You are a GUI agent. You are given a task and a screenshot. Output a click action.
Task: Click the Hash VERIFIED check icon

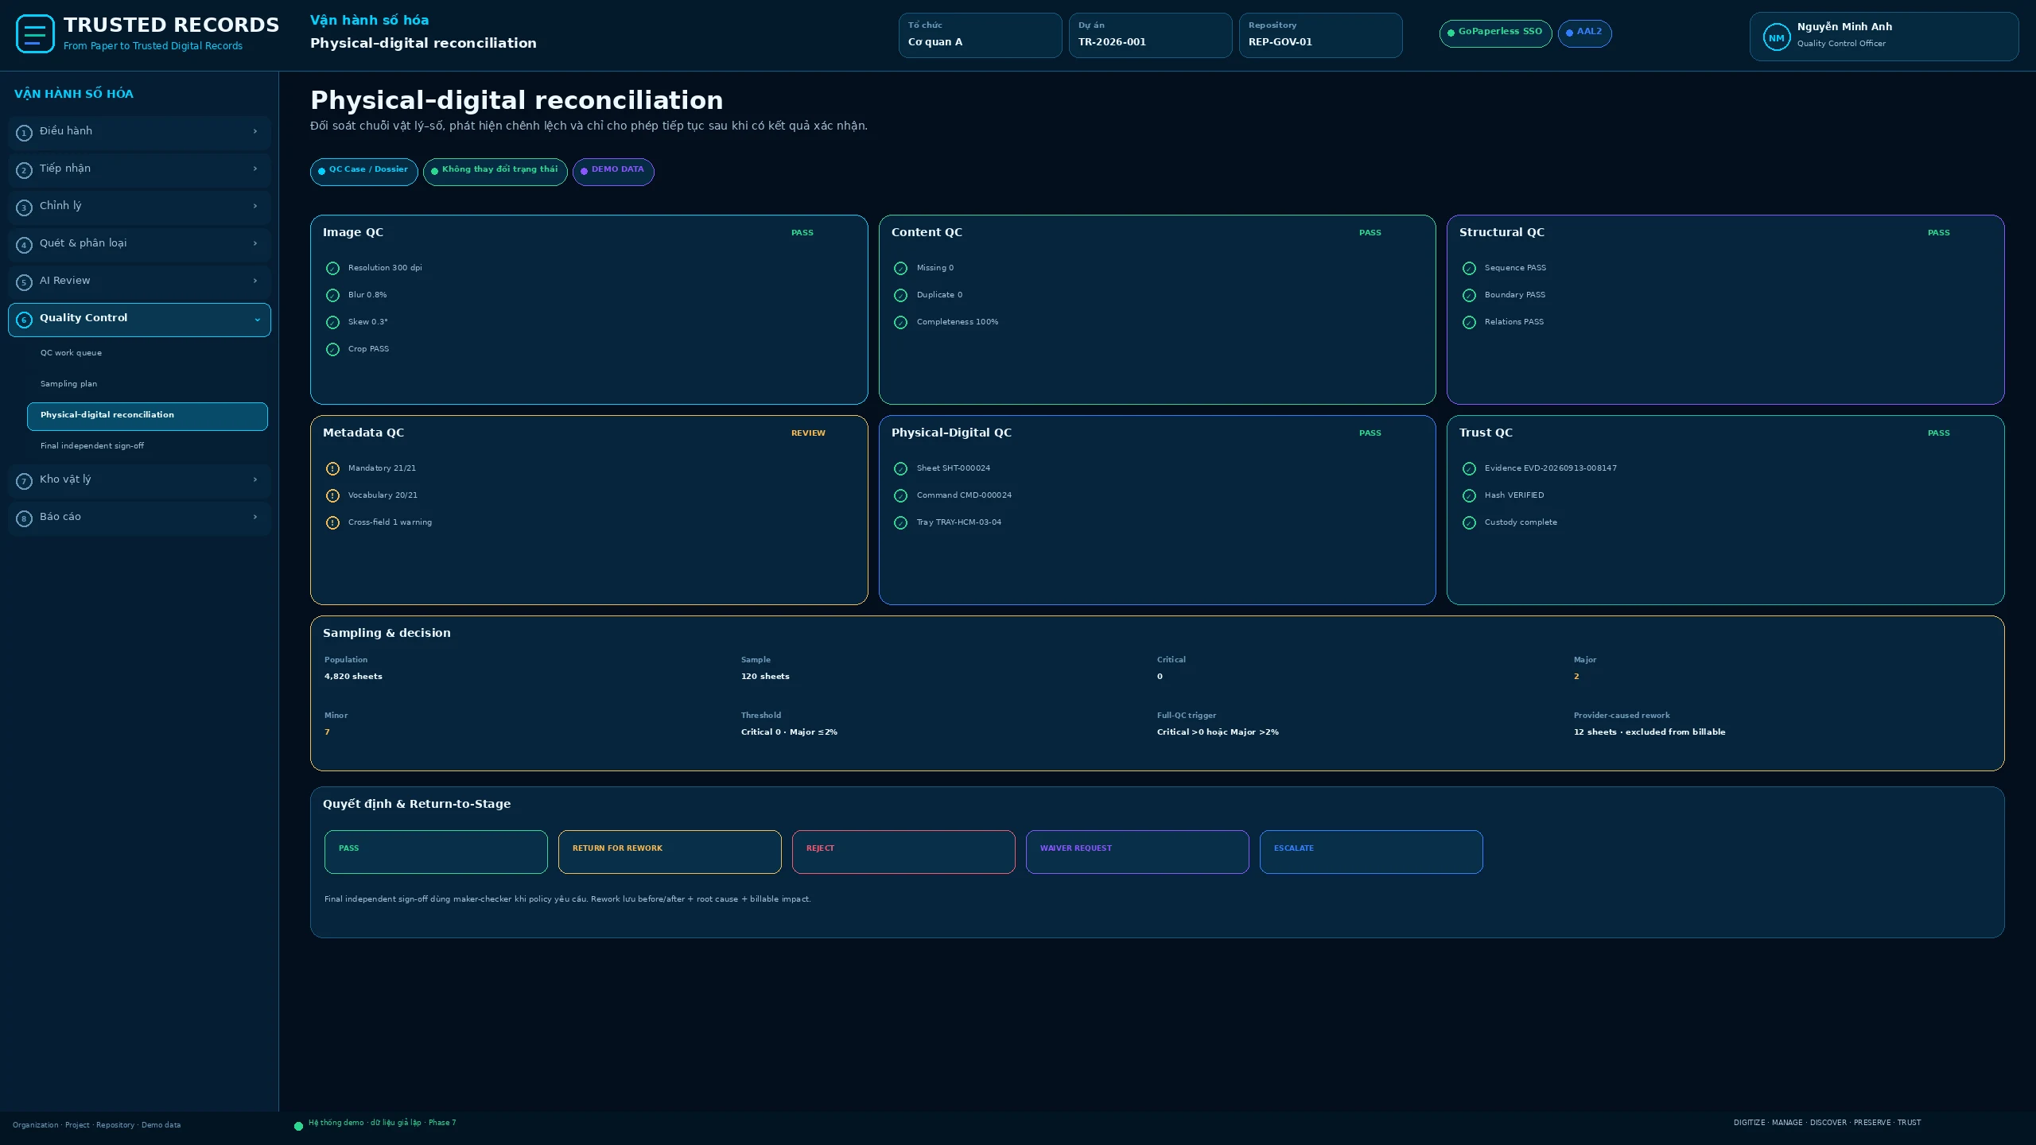1469,496
